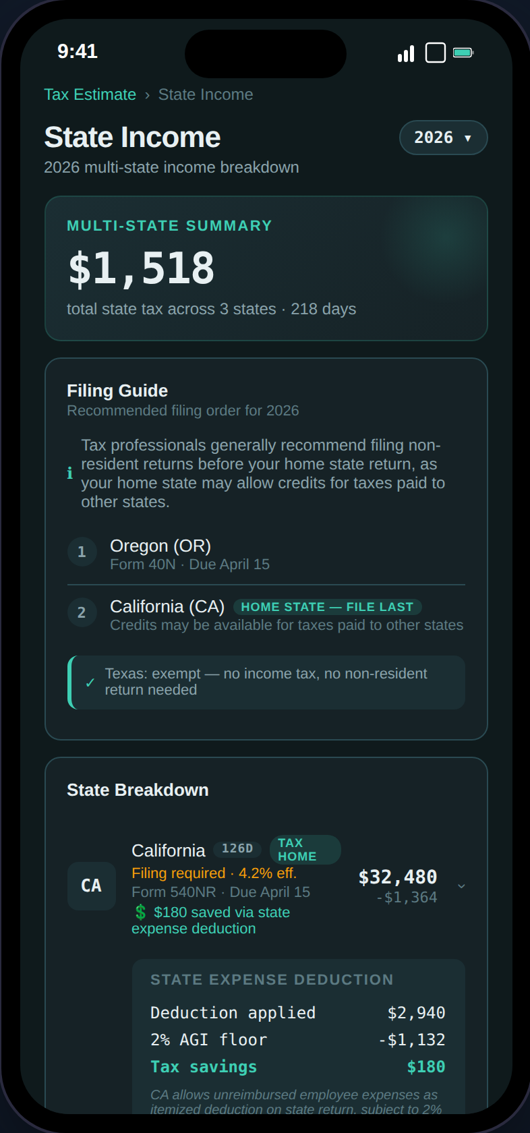The width and height of the screenshot is (530, 1133).
Task: Tap the $1,518 total state tax figure
Action: point(141,267)
